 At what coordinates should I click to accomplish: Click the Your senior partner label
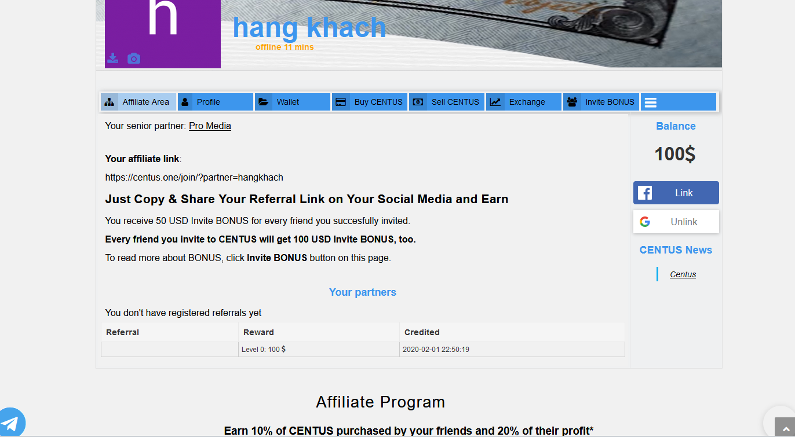(x=146, y=126)
